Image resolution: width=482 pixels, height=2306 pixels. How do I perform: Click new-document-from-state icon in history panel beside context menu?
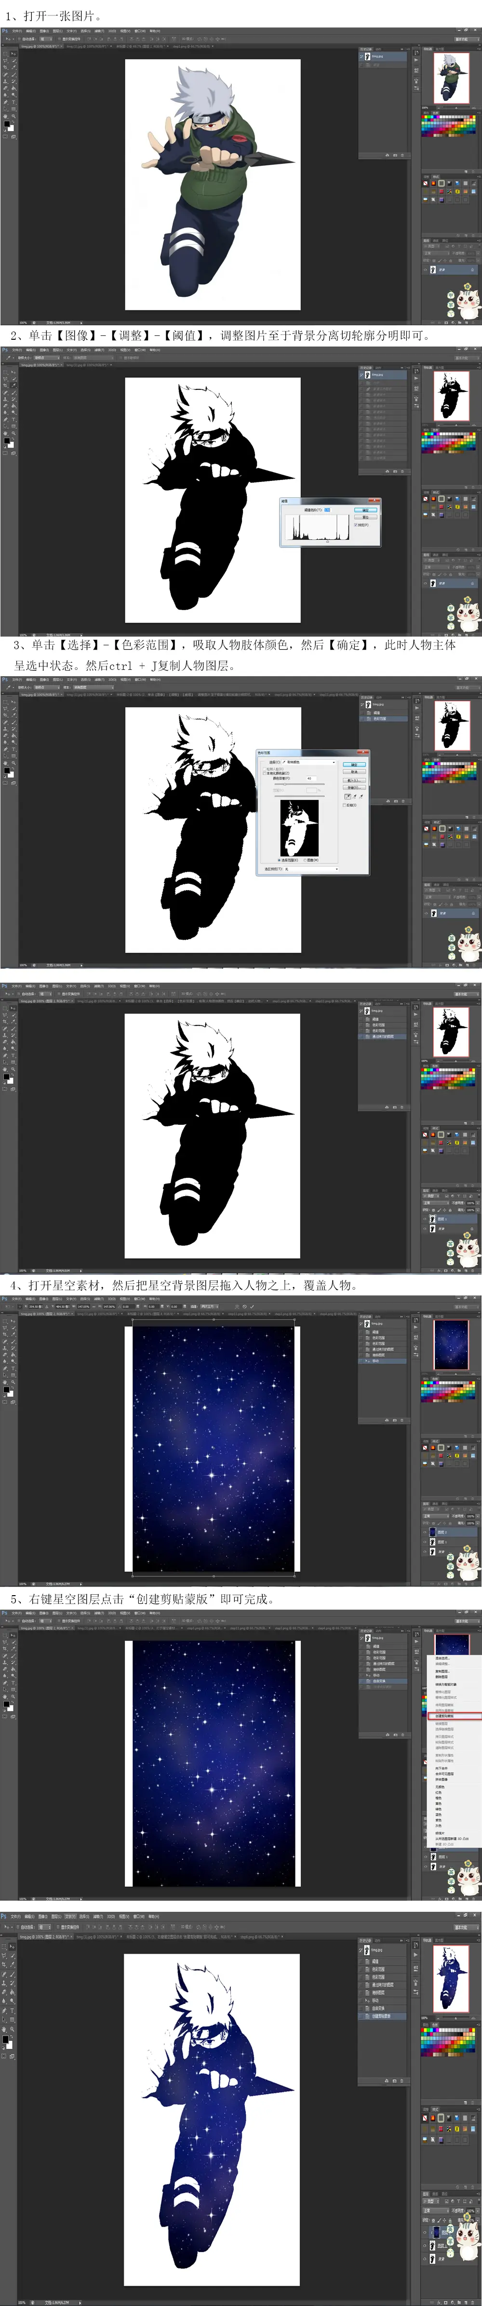[388, 1735]
